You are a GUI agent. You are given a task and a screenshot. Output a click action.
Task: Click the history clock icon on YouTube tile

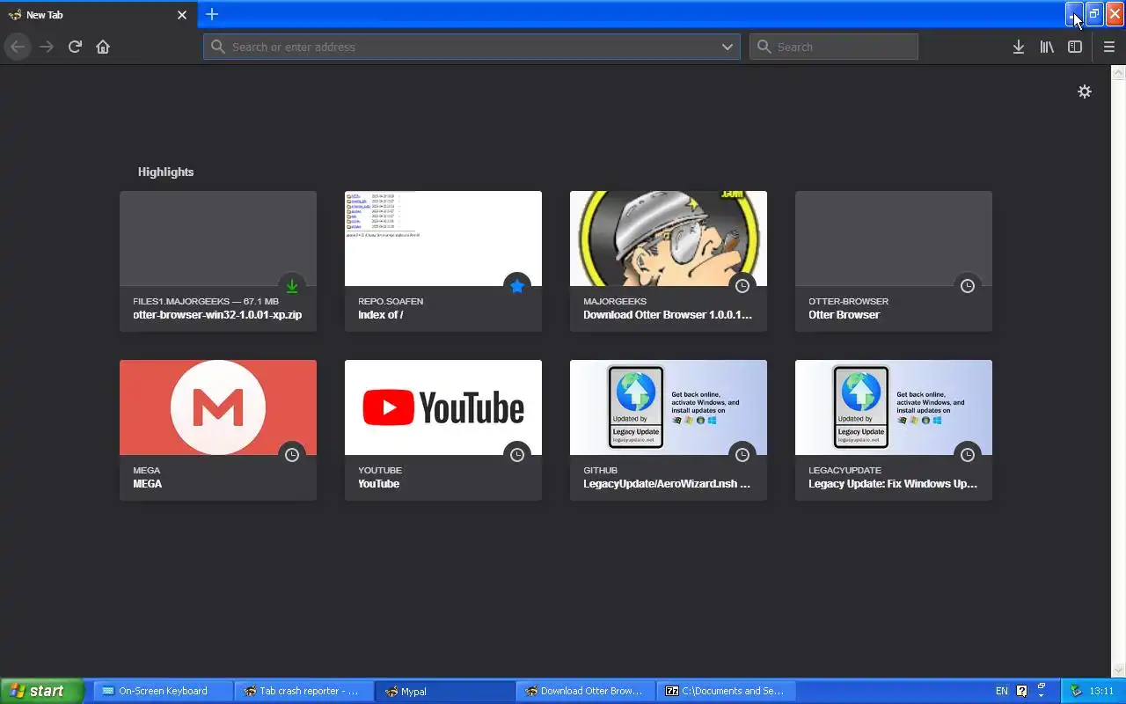point(517,455)
